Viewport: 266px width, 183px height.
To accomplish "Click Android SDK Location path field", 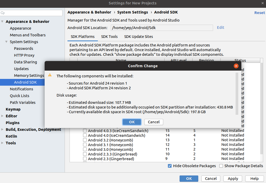I will point(162,28).
